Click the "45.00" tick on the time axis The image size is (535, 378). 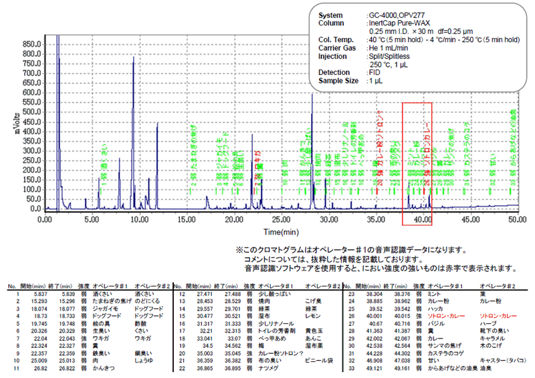click(x=471, y=220)
